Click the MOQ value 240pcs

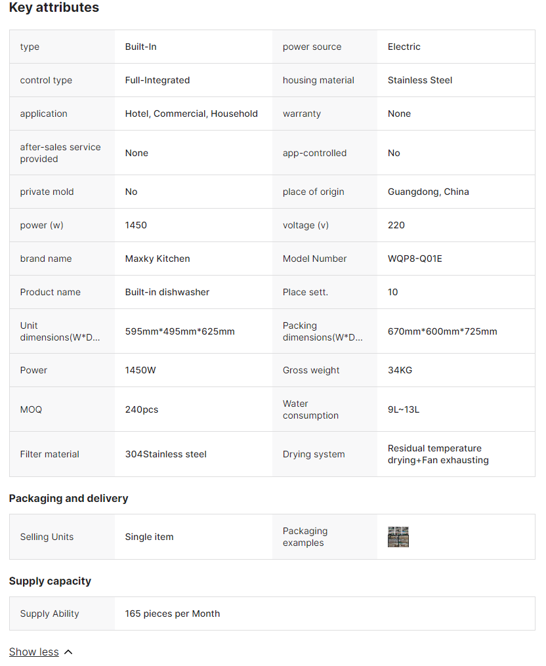[142, 409]
